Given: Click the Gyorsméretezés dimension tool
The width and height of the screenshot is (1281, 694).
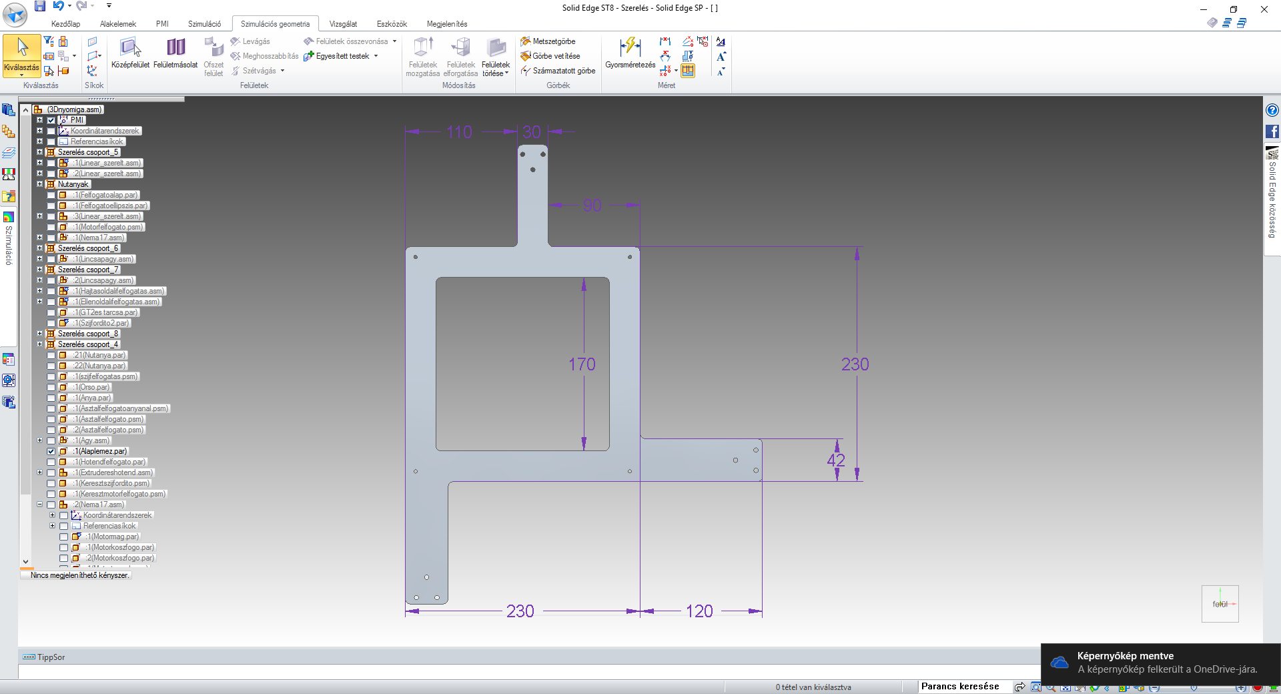Looking at the screenshot, I should pos(630,49).
